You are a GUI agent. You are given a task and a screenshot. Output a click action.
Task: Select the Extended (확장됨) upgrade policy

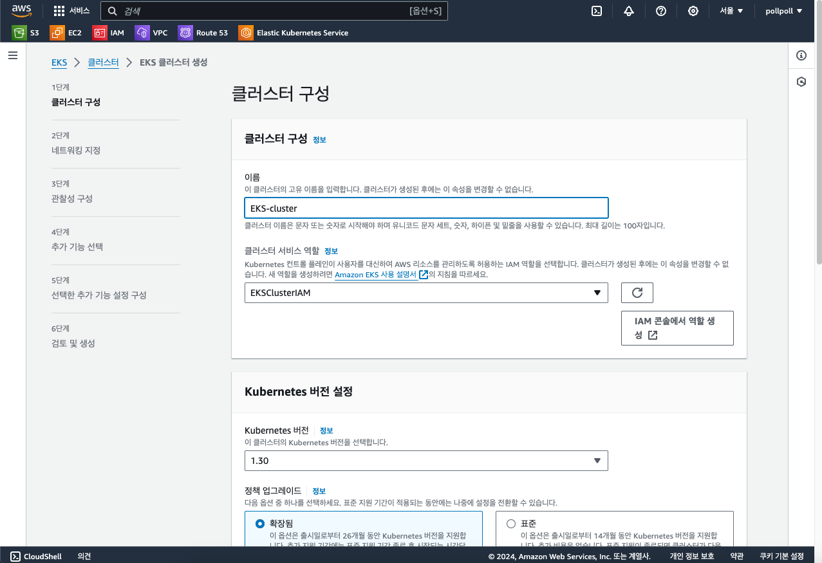260,524
